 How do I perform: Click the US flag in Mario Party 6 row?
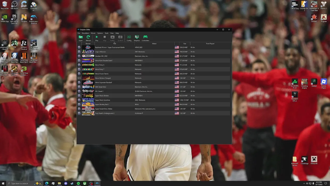[x=177, y=65]
